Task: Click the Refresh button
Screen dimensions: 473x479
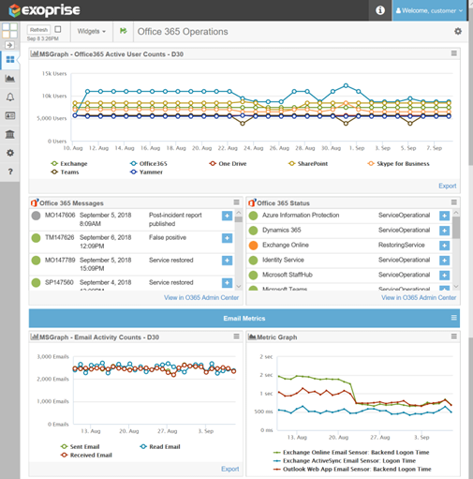Action: (38, 30)
